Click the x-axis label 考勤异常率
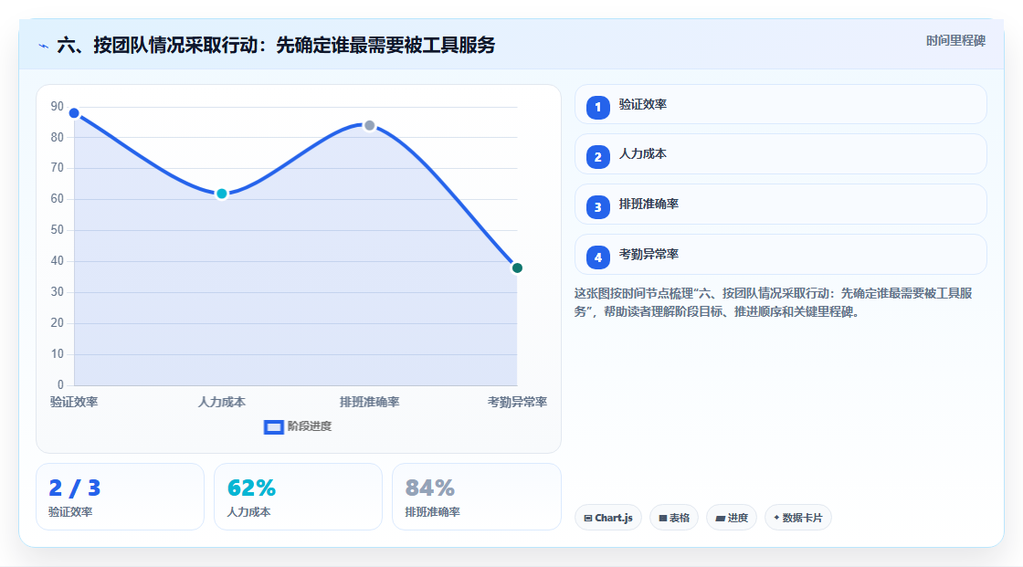Viewport: 1023px width, 567px height. [517, 402]
